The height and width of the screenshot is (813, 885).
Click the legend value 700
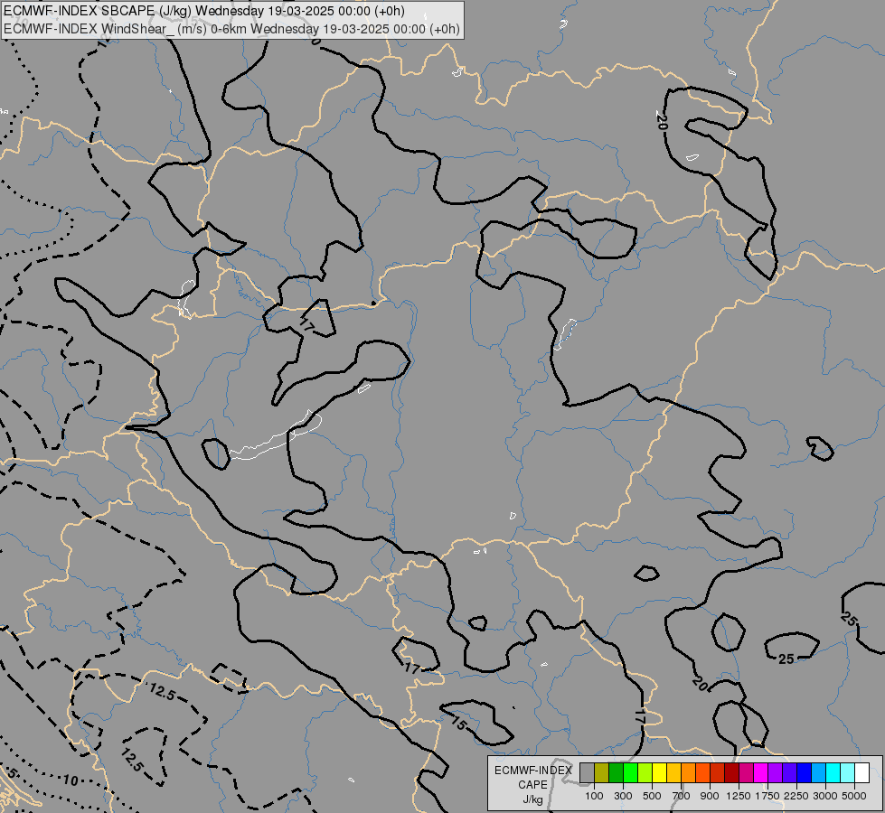pos(682,796)
